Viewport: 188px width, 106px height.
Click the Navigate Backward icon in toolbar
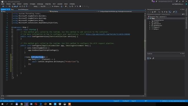tap(3, 6)
